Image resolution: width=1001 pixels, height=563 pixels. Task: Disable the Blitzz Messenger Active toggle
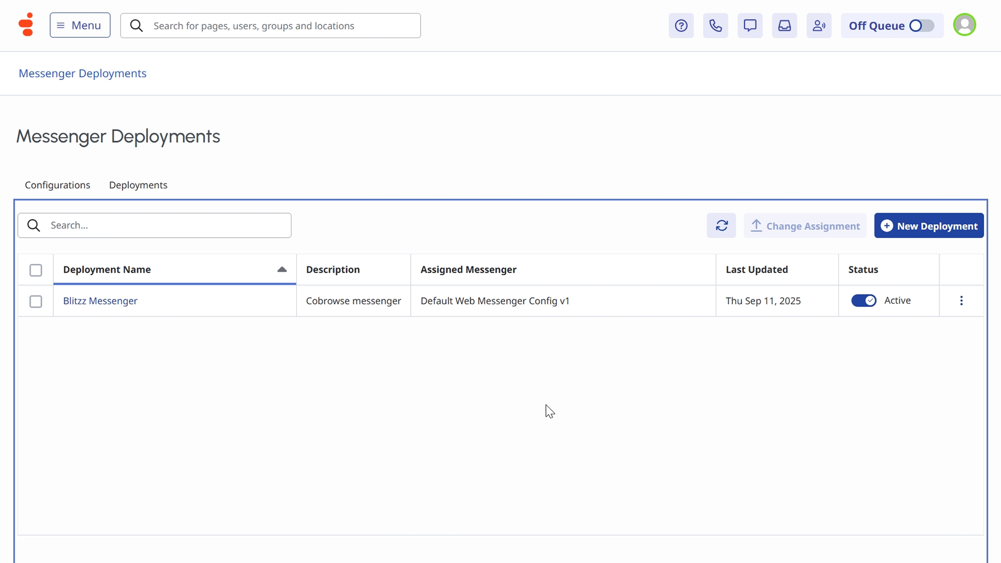tap(863, 301)
